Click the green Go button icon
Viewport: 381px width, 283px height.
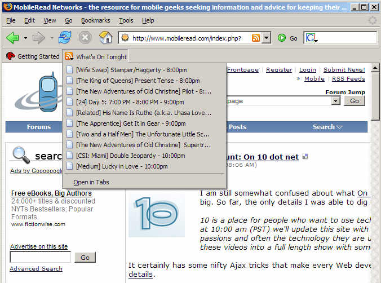point(282,38)
